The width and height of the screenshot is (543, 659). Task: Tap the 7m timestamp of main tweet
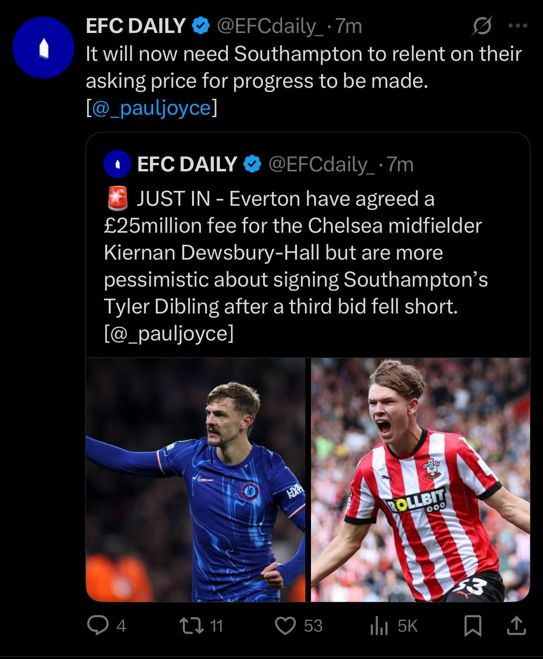(349, 26)
